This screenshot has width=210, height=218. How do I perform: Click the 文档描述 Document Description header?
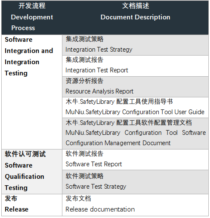pyautogui.click(x=135, y=17)
